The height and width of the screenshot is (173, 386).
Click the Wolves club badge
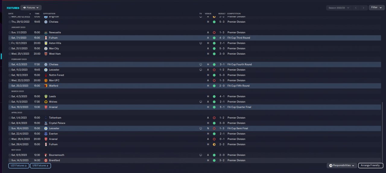click(46, 102)
